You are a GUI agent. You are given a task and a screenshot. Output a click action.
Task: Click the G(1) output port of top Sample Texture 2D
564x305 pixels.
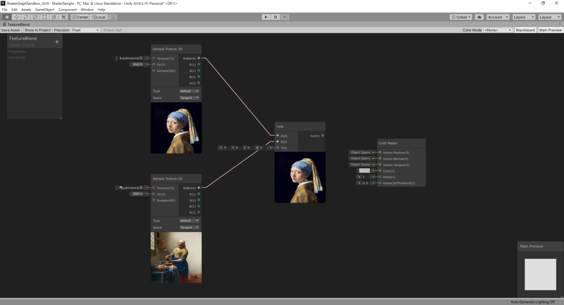(x=199, y=70)
